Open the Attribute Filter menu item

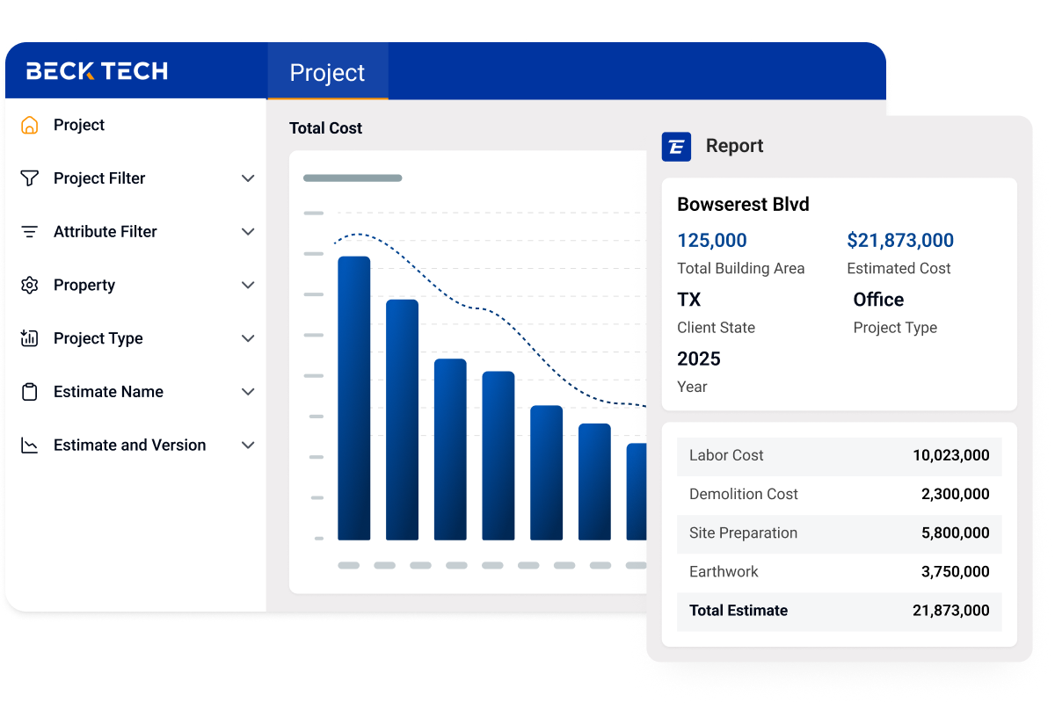tap(105, 232)
